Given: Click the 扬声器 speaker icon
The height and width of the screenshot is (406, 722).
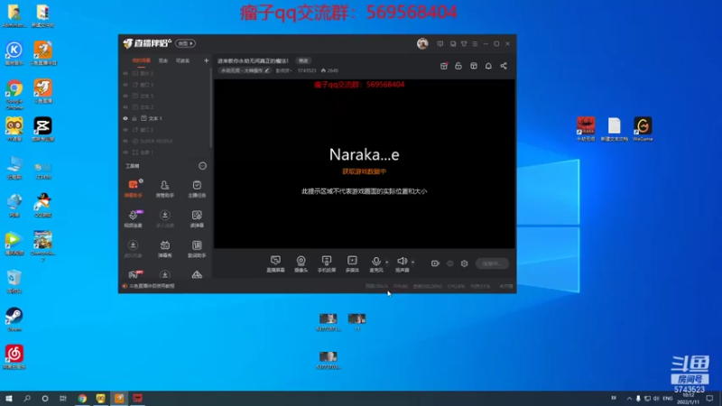Looking at the screenshot, I should click(x=402, y=261).
